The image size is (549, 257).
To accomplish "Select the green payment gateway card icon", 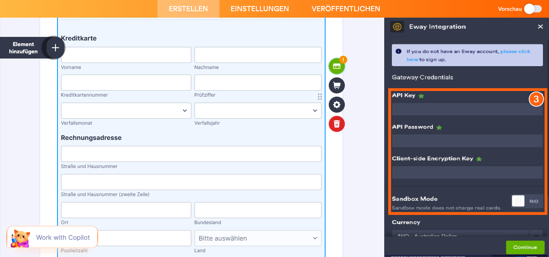I will [x=336, y=66].
